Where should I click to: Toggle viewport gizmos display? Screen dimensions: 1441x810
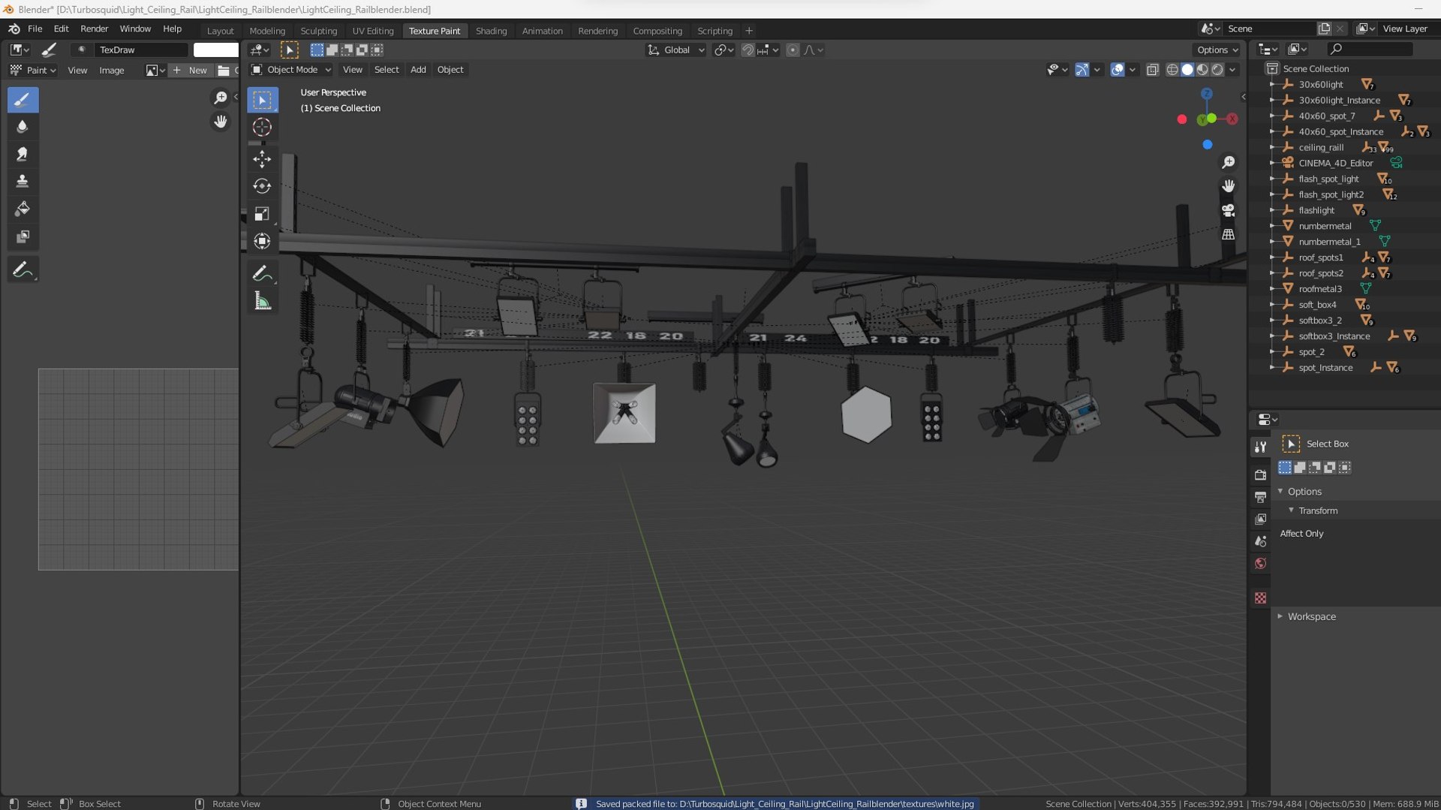(1082, 70)
